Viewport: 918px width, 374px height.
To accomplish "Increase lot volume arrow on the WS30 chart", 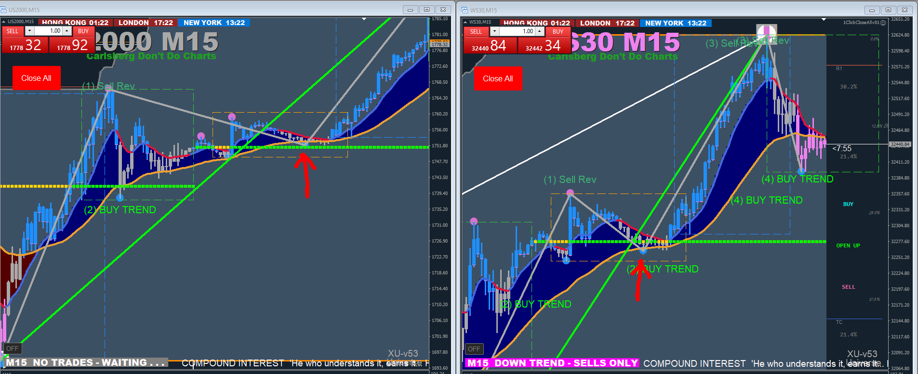I will [540, 31].
